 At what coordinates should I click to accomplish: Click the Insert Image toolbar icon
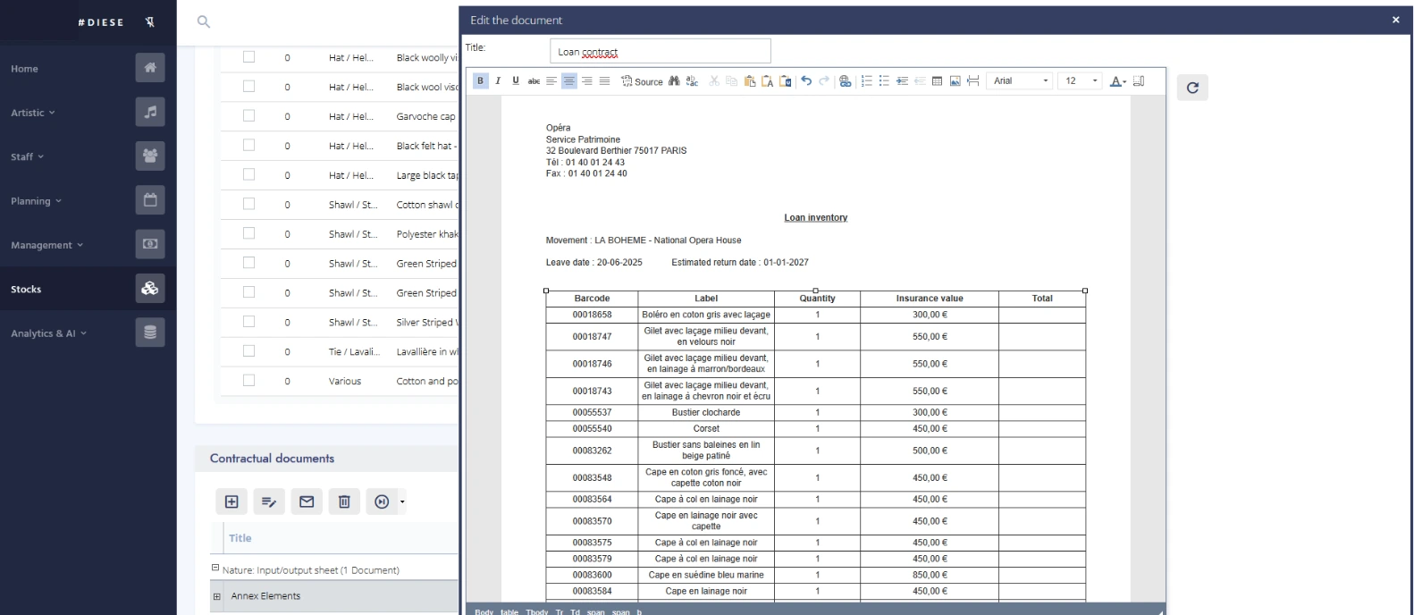coord(955,81)
